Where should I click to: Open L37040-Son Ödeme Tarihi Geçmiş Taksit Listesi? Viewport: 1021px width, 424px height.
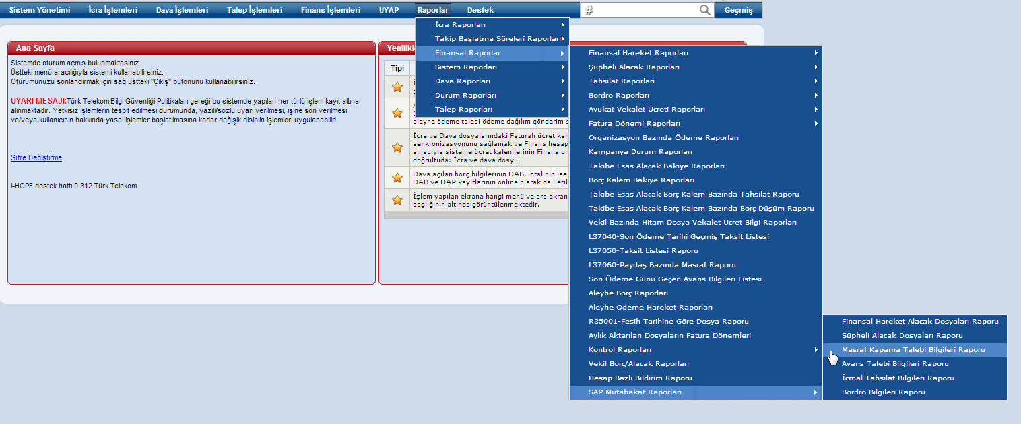[696, 237]
